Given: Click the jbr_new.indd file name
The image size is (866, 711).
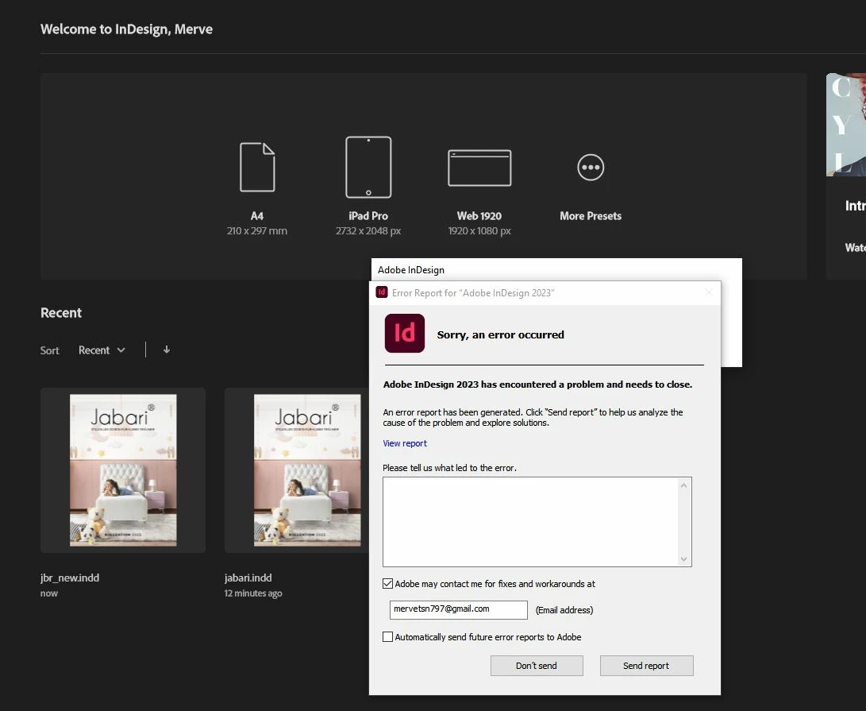Looking at the screenshot, I should (70, 578).
